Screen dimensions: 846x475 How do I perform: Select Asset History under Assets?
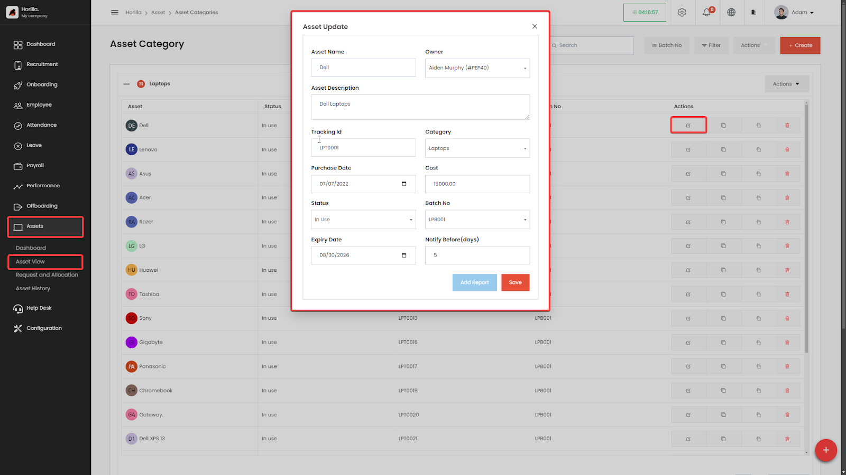33,289
